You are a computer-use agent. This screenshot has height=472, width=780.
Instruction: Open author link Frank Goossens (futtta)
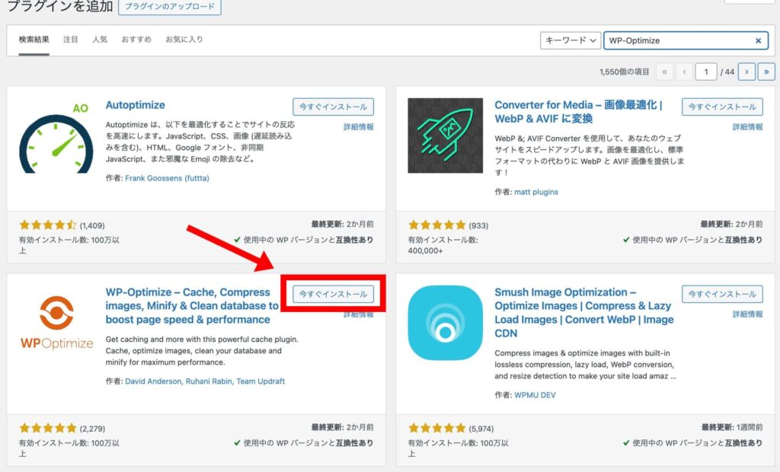(x=167, y=178)
